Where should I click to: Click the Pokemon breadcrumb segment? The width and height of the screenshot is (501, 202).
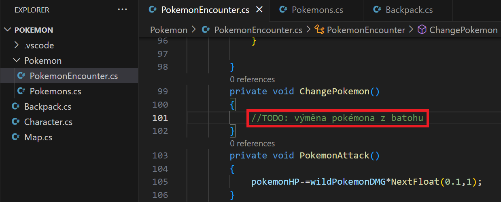pos(169,30)
